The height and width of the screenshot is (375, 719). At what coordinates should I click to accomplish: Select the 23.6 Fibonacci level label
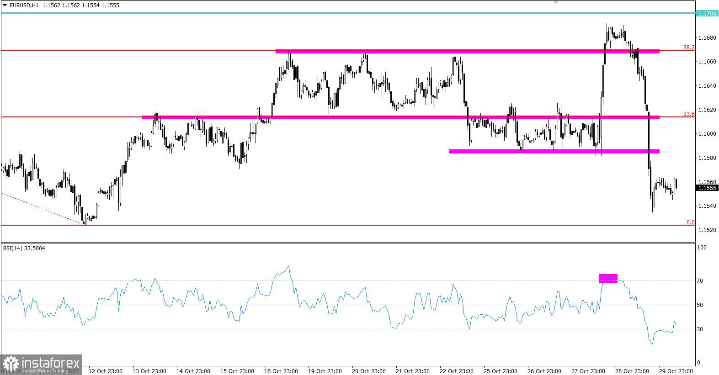(689, 114)
